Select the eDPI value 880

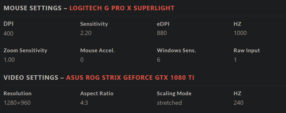[x=162, y=33]
